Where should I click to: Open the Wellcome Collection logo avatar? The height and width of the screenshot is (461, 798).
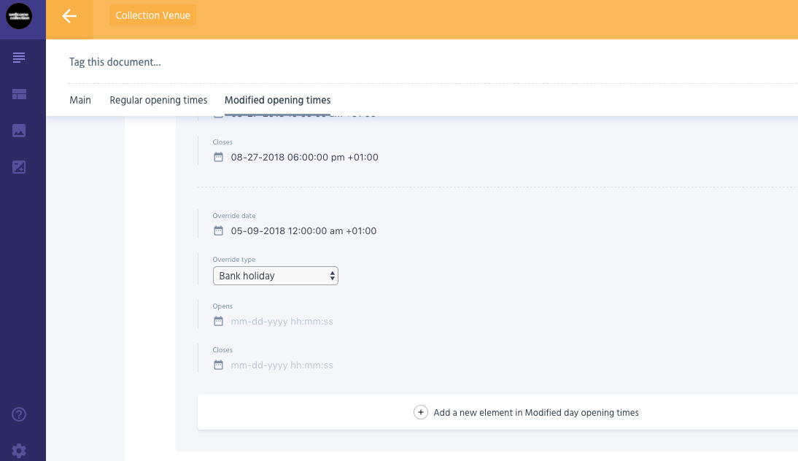(19, 16)
